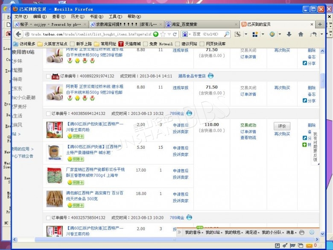Image resolution: width=333 pixels, height=250 pixels.
Task: Open 火狐官方站点 bookmark folder
Action: tap(52, 44)
